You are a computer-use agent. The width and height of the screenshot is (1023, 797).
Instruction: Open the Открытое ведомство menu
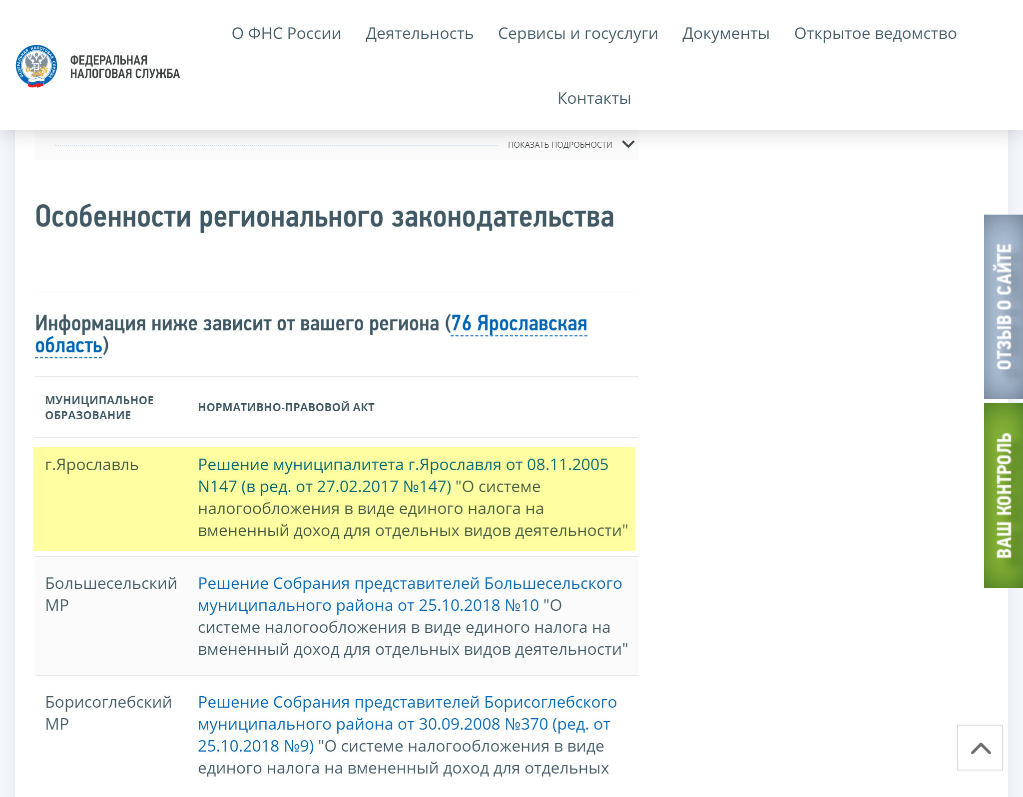[875, 33]
